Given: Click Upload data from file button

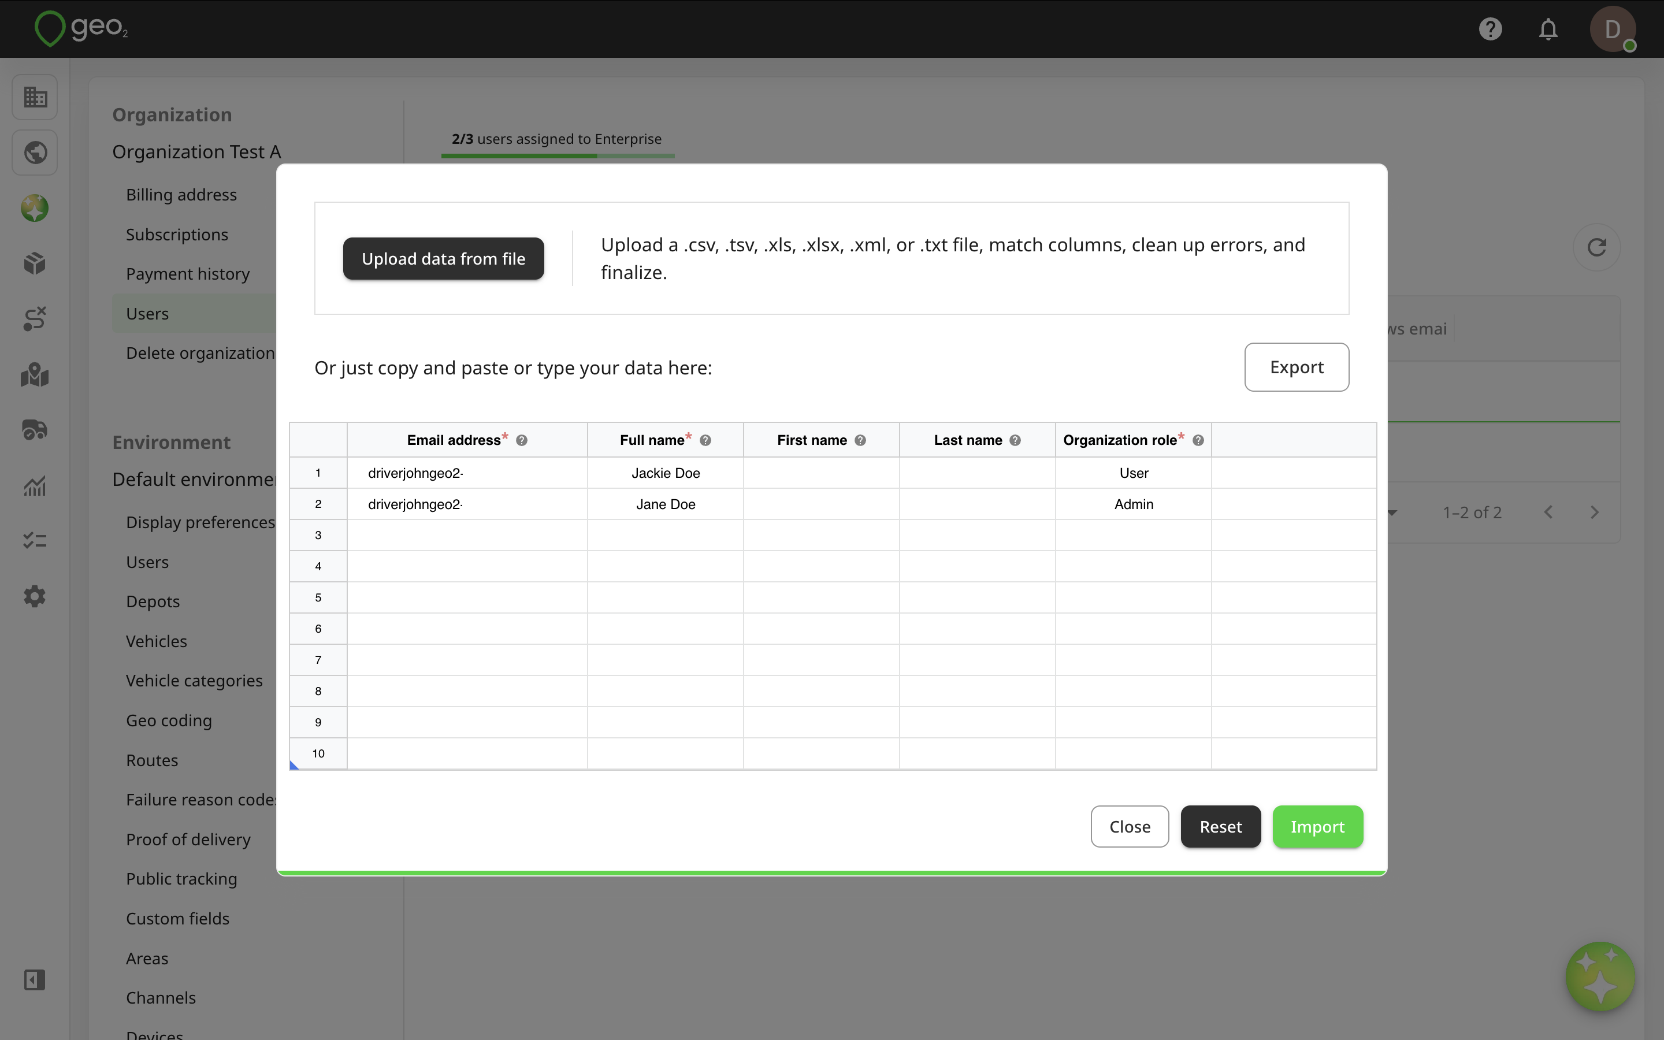Looking at the screenshot, I should (444, 259).
